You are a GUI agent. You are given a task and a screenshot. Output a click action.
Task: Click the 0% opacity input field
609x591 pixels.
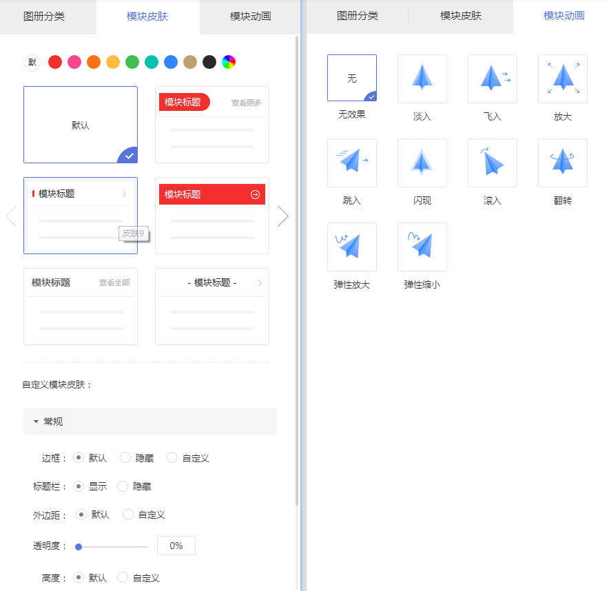click(176, 546)
